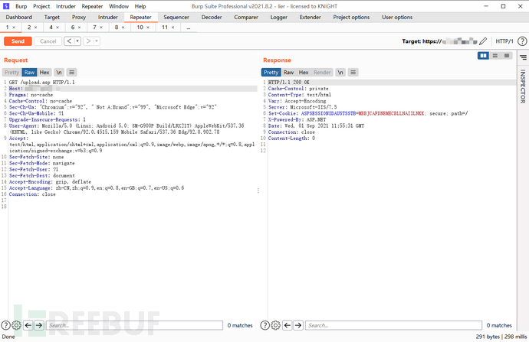Viewport: 529px width, 342px height.
Task: Toggle non-printable chars in Request
Action: point(59,73)
